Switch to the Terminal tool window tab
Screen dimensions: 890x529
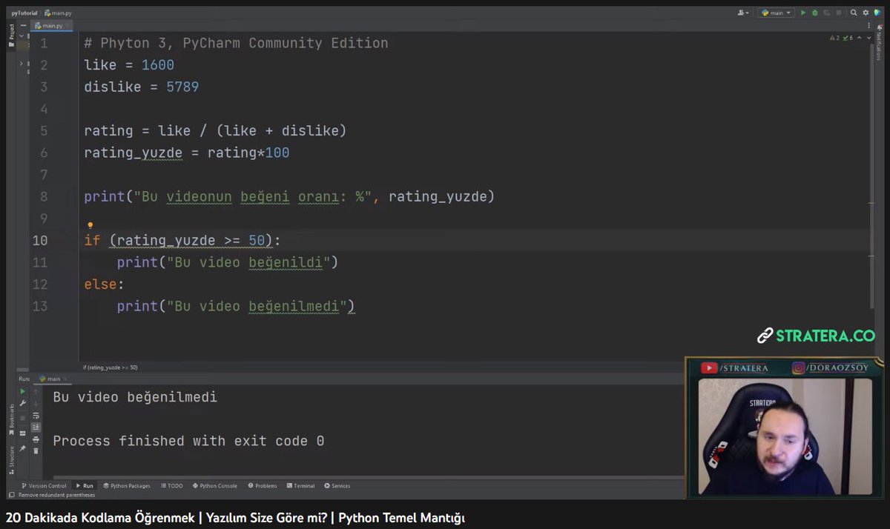300,485
